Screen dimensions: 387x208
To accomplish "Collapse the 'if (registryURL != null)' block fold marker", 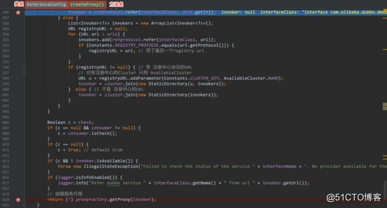I will click(x=25, y=67).
